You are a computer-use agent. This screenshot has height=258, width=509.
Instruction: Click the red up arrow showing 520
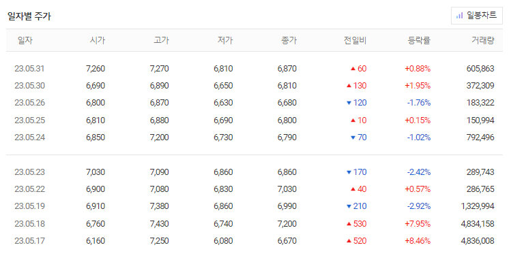click(349, 241)
